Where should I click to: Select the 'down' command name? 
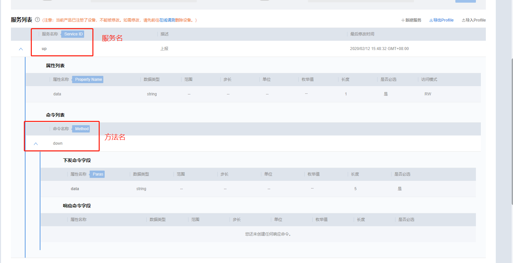pos(58,143)
